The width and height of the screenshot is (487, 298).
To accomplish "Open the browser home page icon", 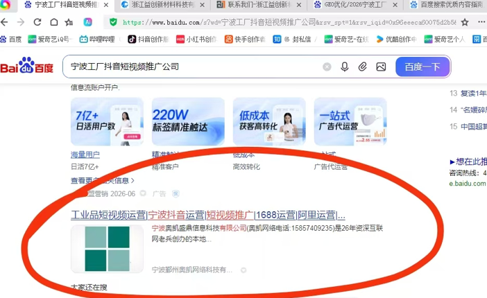I will click(54, 22).
